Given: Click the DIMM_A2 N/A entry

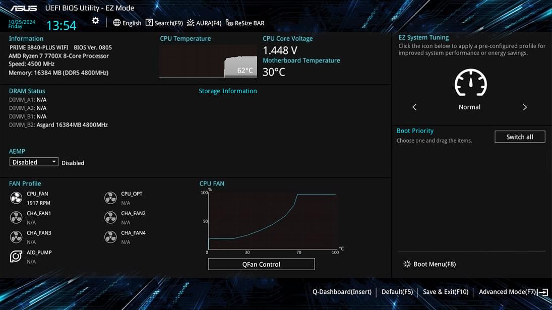Looking at the screenshot, I should (x=27, y=108).
